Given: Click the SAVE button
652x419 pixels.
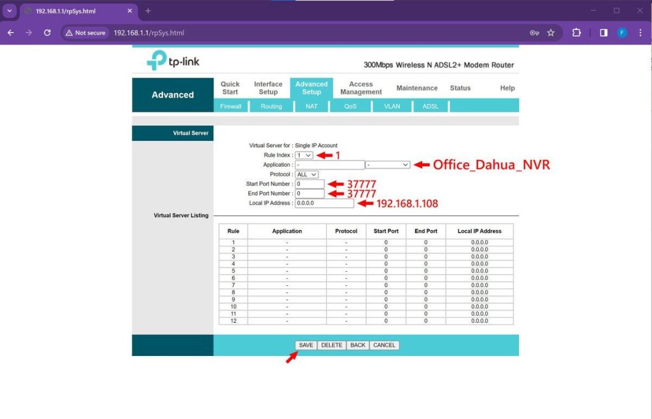Looking at the screenshot, I should point(306,345).
